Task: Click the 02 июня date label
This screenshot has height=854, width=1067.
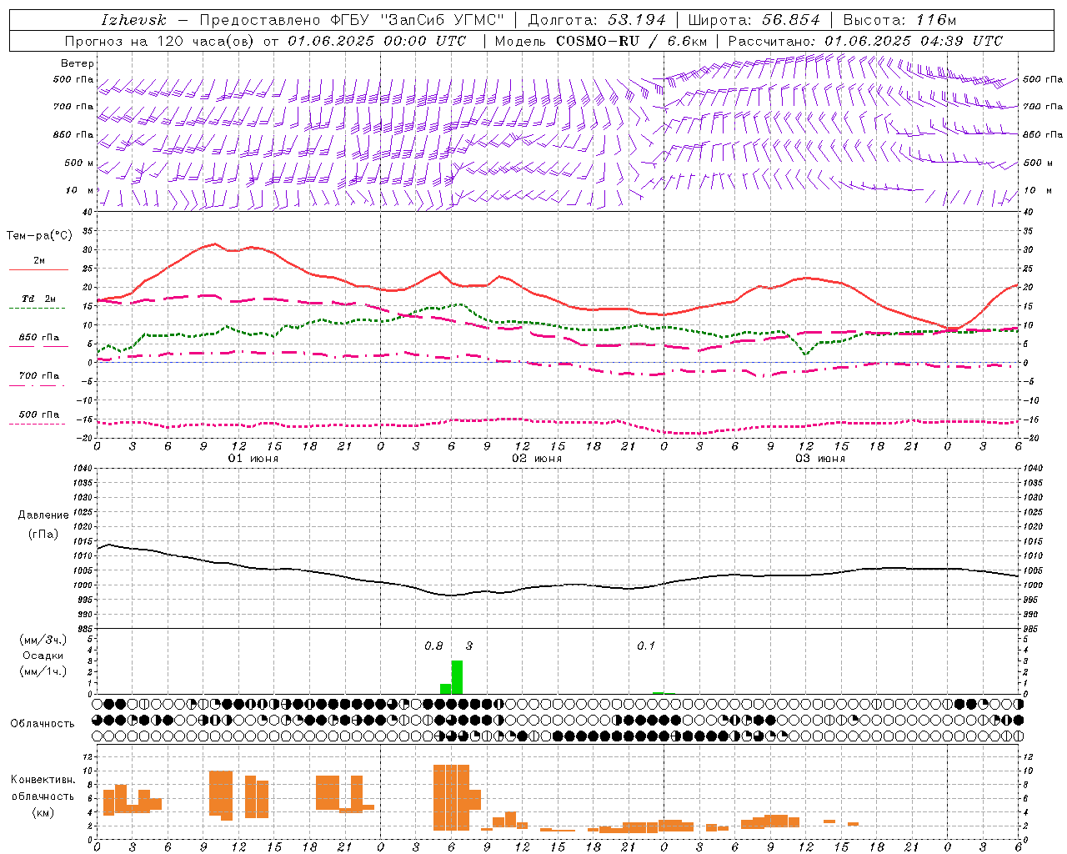Action: pyautogui.click(x=538, y=459)
